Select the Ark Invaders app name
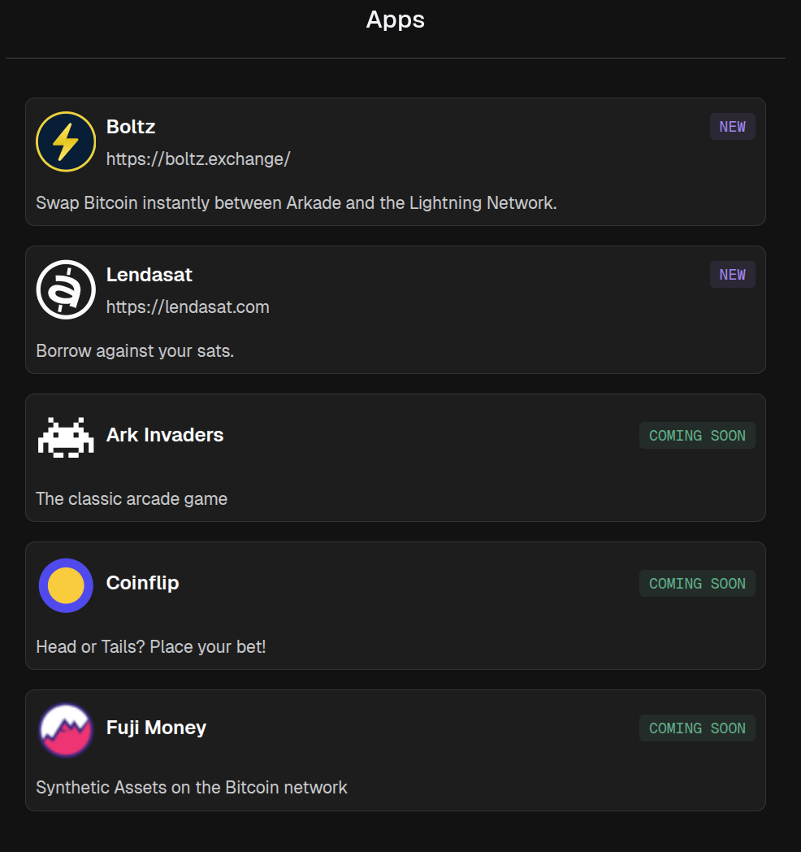The height and width of the screenshot is (852, 801). pos(165,435)
